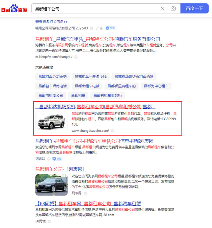Viewport: 212px width, 228px height.
Task: Click the Baidu logo
Action: coord(14,8)
